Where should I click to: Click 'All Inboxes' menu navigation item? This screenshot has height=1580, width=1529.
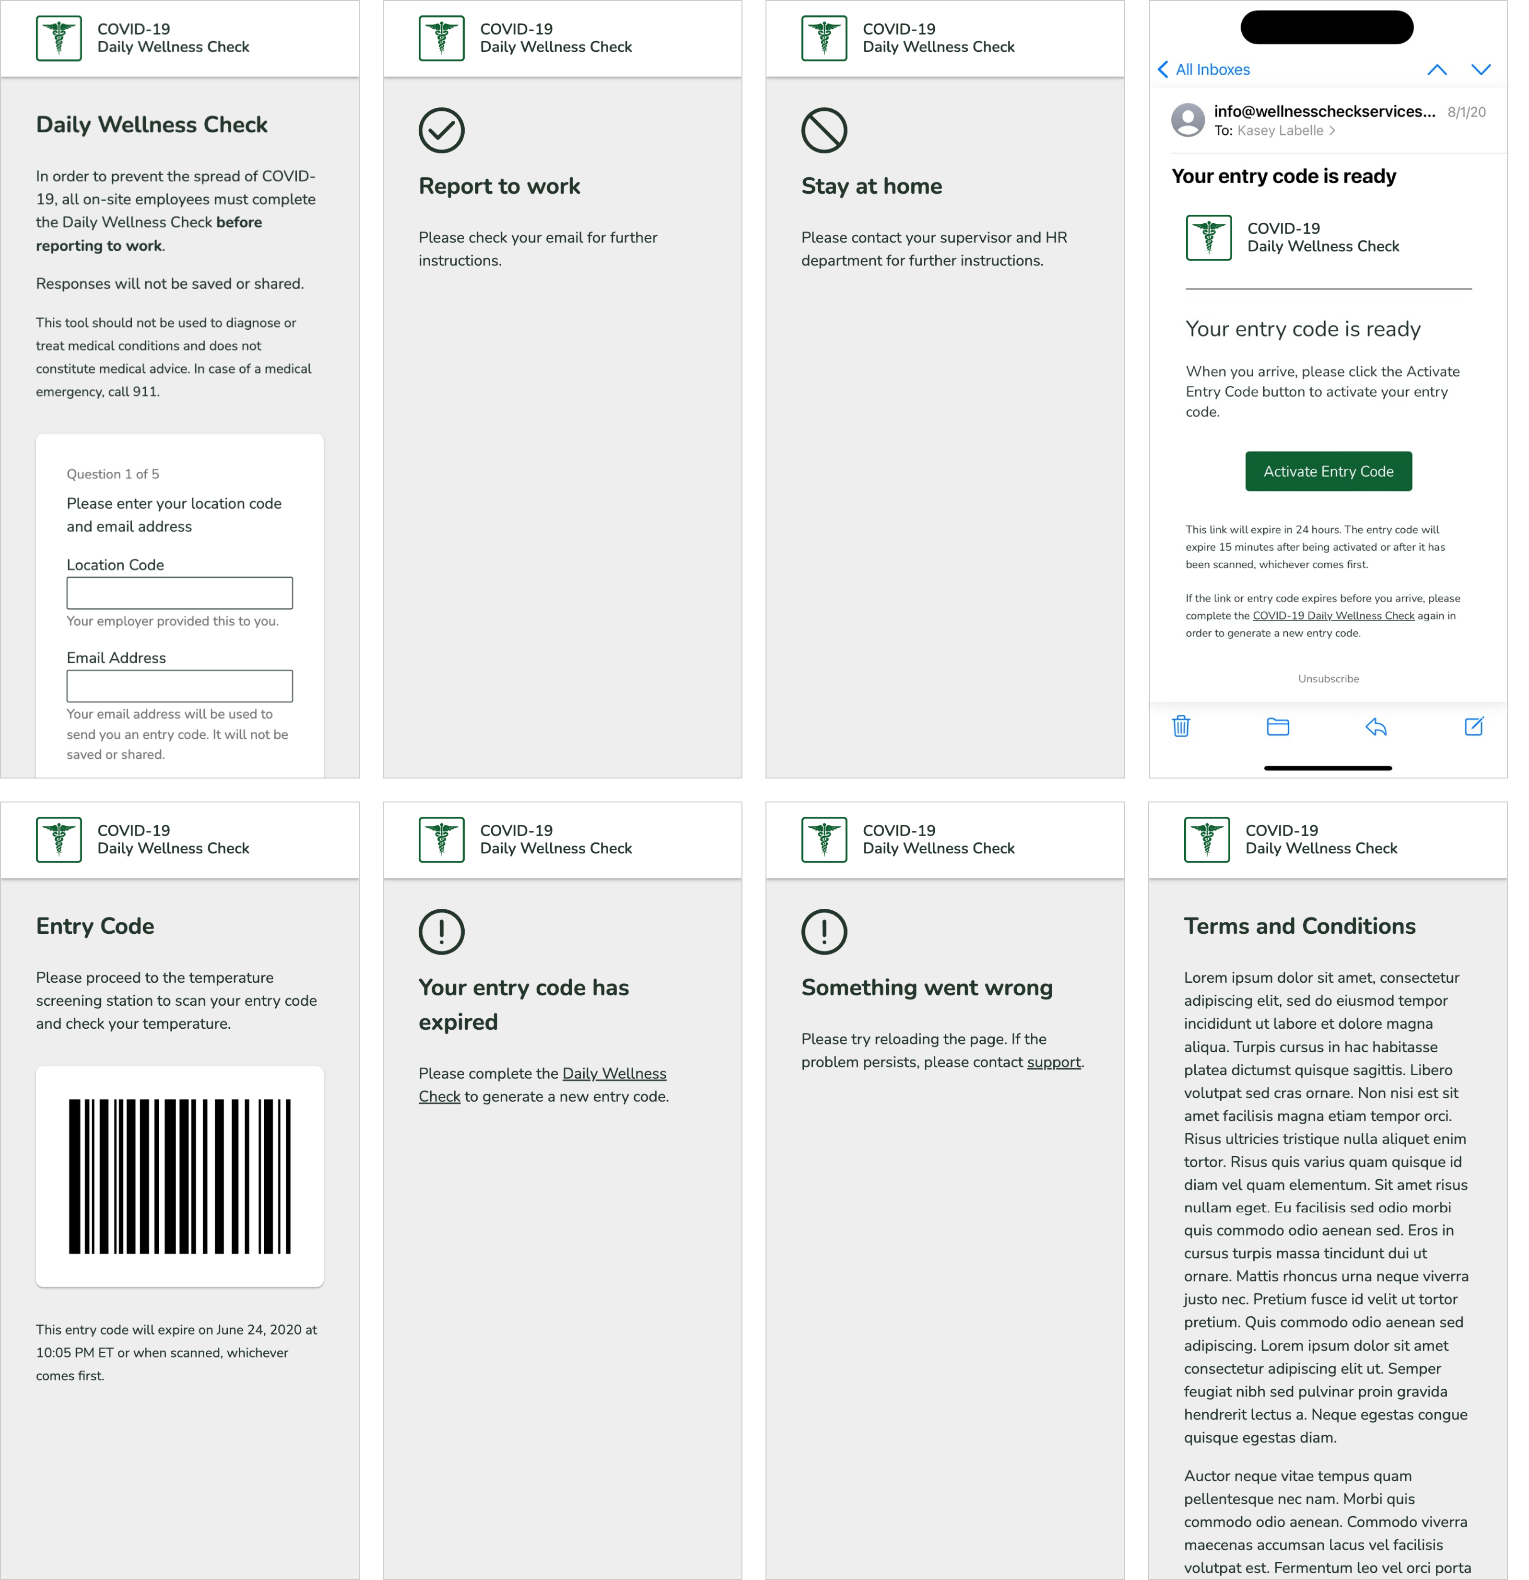coord(1211,69)
